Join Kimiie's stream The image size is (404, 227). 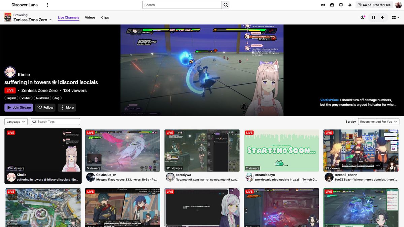pyautogui.click(x=19, y=107)
